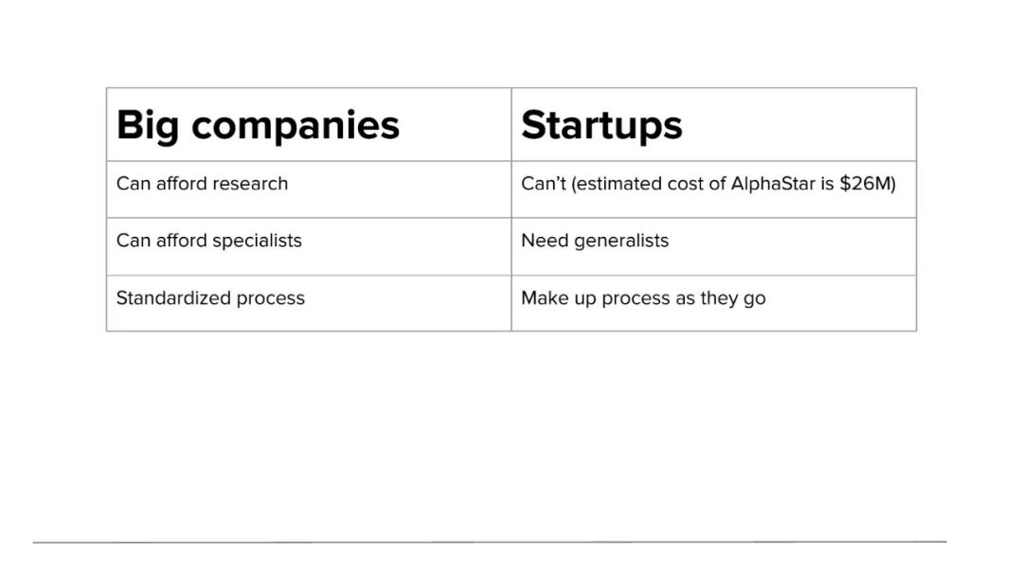Screen dimensions: 1023x576
Task: Click the word 'companies' in the header
Action: click(x=296, y=126)
